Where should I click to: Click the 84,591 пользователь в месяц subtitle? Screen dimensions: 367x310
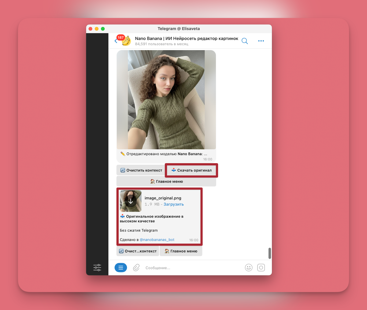(161, 44)
